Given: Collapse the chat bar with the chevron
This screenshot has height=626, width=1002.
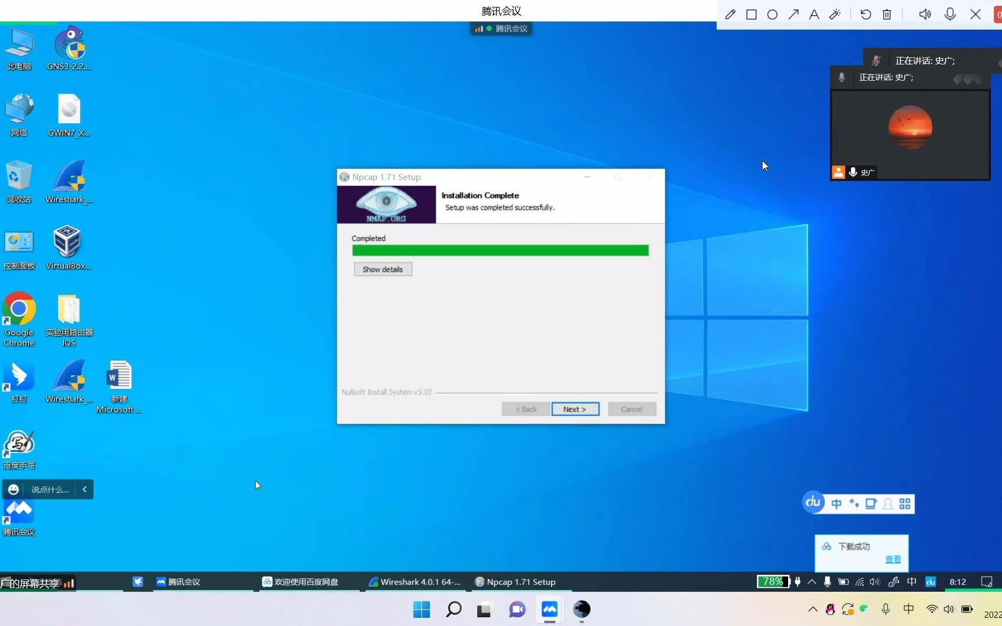Looking at the screenshot, I should (x=85, y=490).
